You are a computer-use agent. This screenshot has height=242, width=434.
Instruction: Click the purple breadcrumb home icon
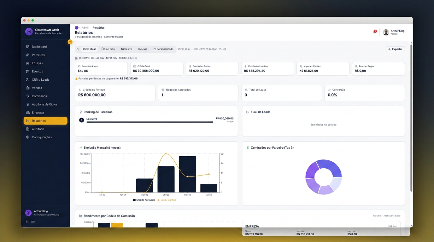[x=77, y=28]
